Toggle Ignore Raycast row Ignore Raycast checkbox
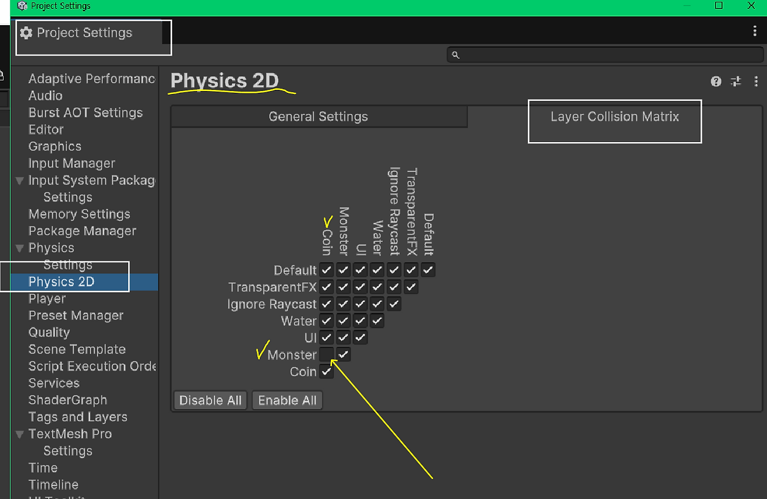Image resolution: width=767 pixels, height=499 pixels. pyautogui.click(x=394, y=304)
